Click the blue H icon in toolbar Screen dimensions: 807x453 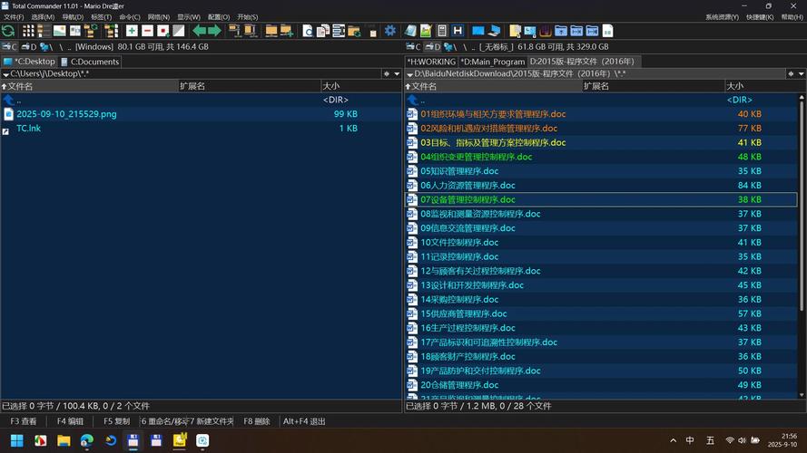pyautogui.click(x=458, y=31)
